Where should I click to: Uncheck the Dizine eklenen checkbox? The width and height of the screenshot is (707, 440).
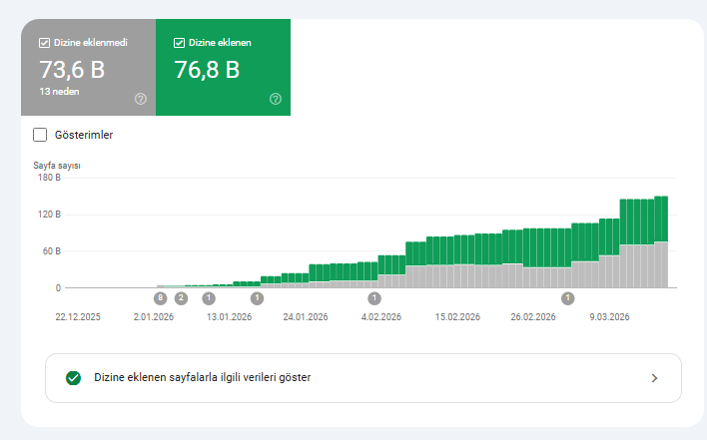pyautogui.click(x=179, y=43)
